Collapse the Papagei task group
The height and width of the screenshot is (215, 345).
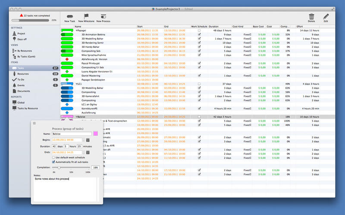click(77, 31)
